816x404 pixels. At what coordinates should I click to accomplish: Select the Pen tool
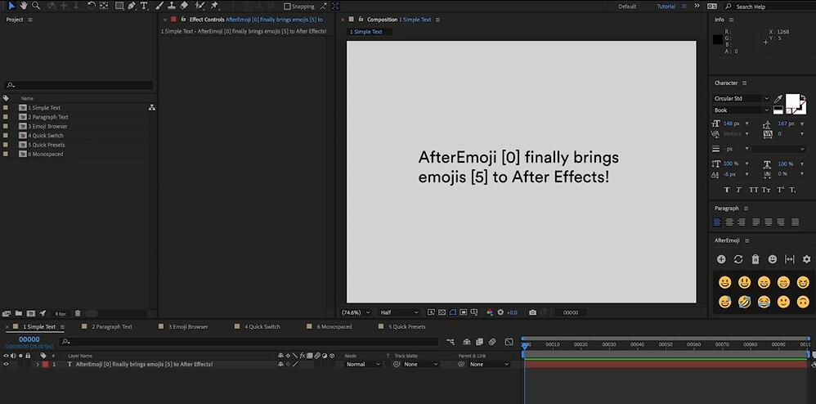[x=132, y=7]
